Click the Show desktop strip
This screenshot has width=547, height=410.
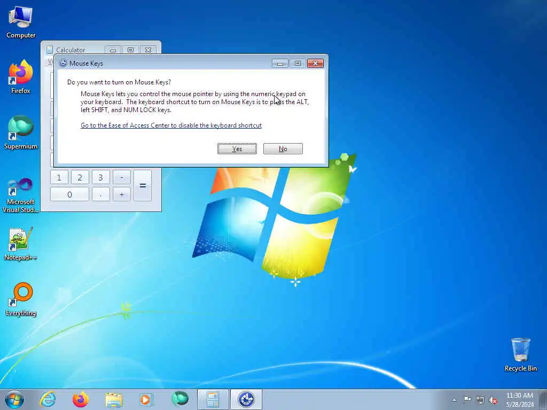pos(543,399)
